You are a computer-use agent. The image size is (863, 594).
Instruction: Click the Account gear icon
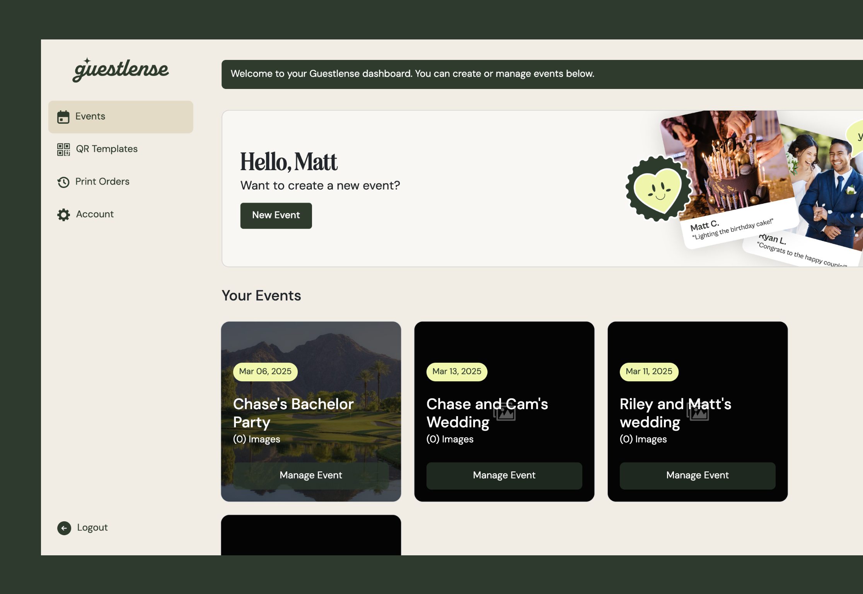point(63,215)
